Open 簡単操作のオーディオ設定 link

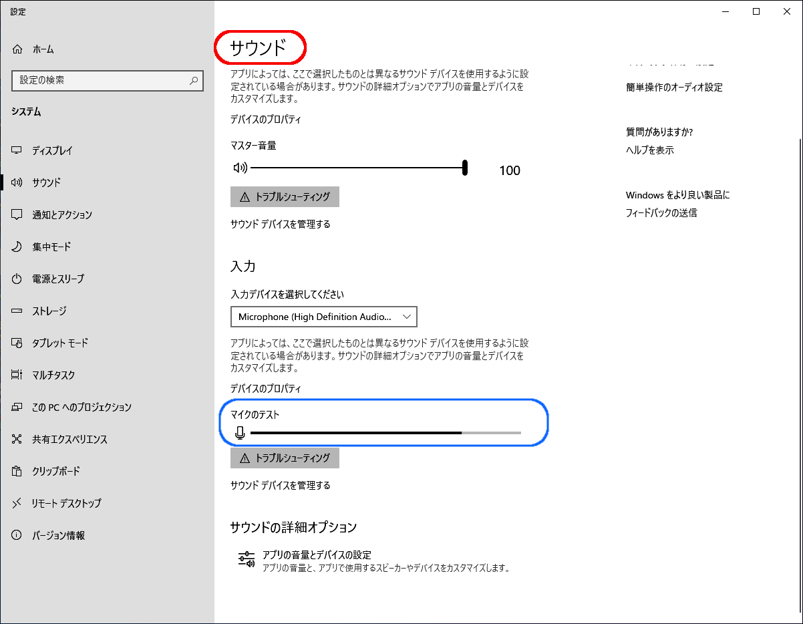click(674, 88)
